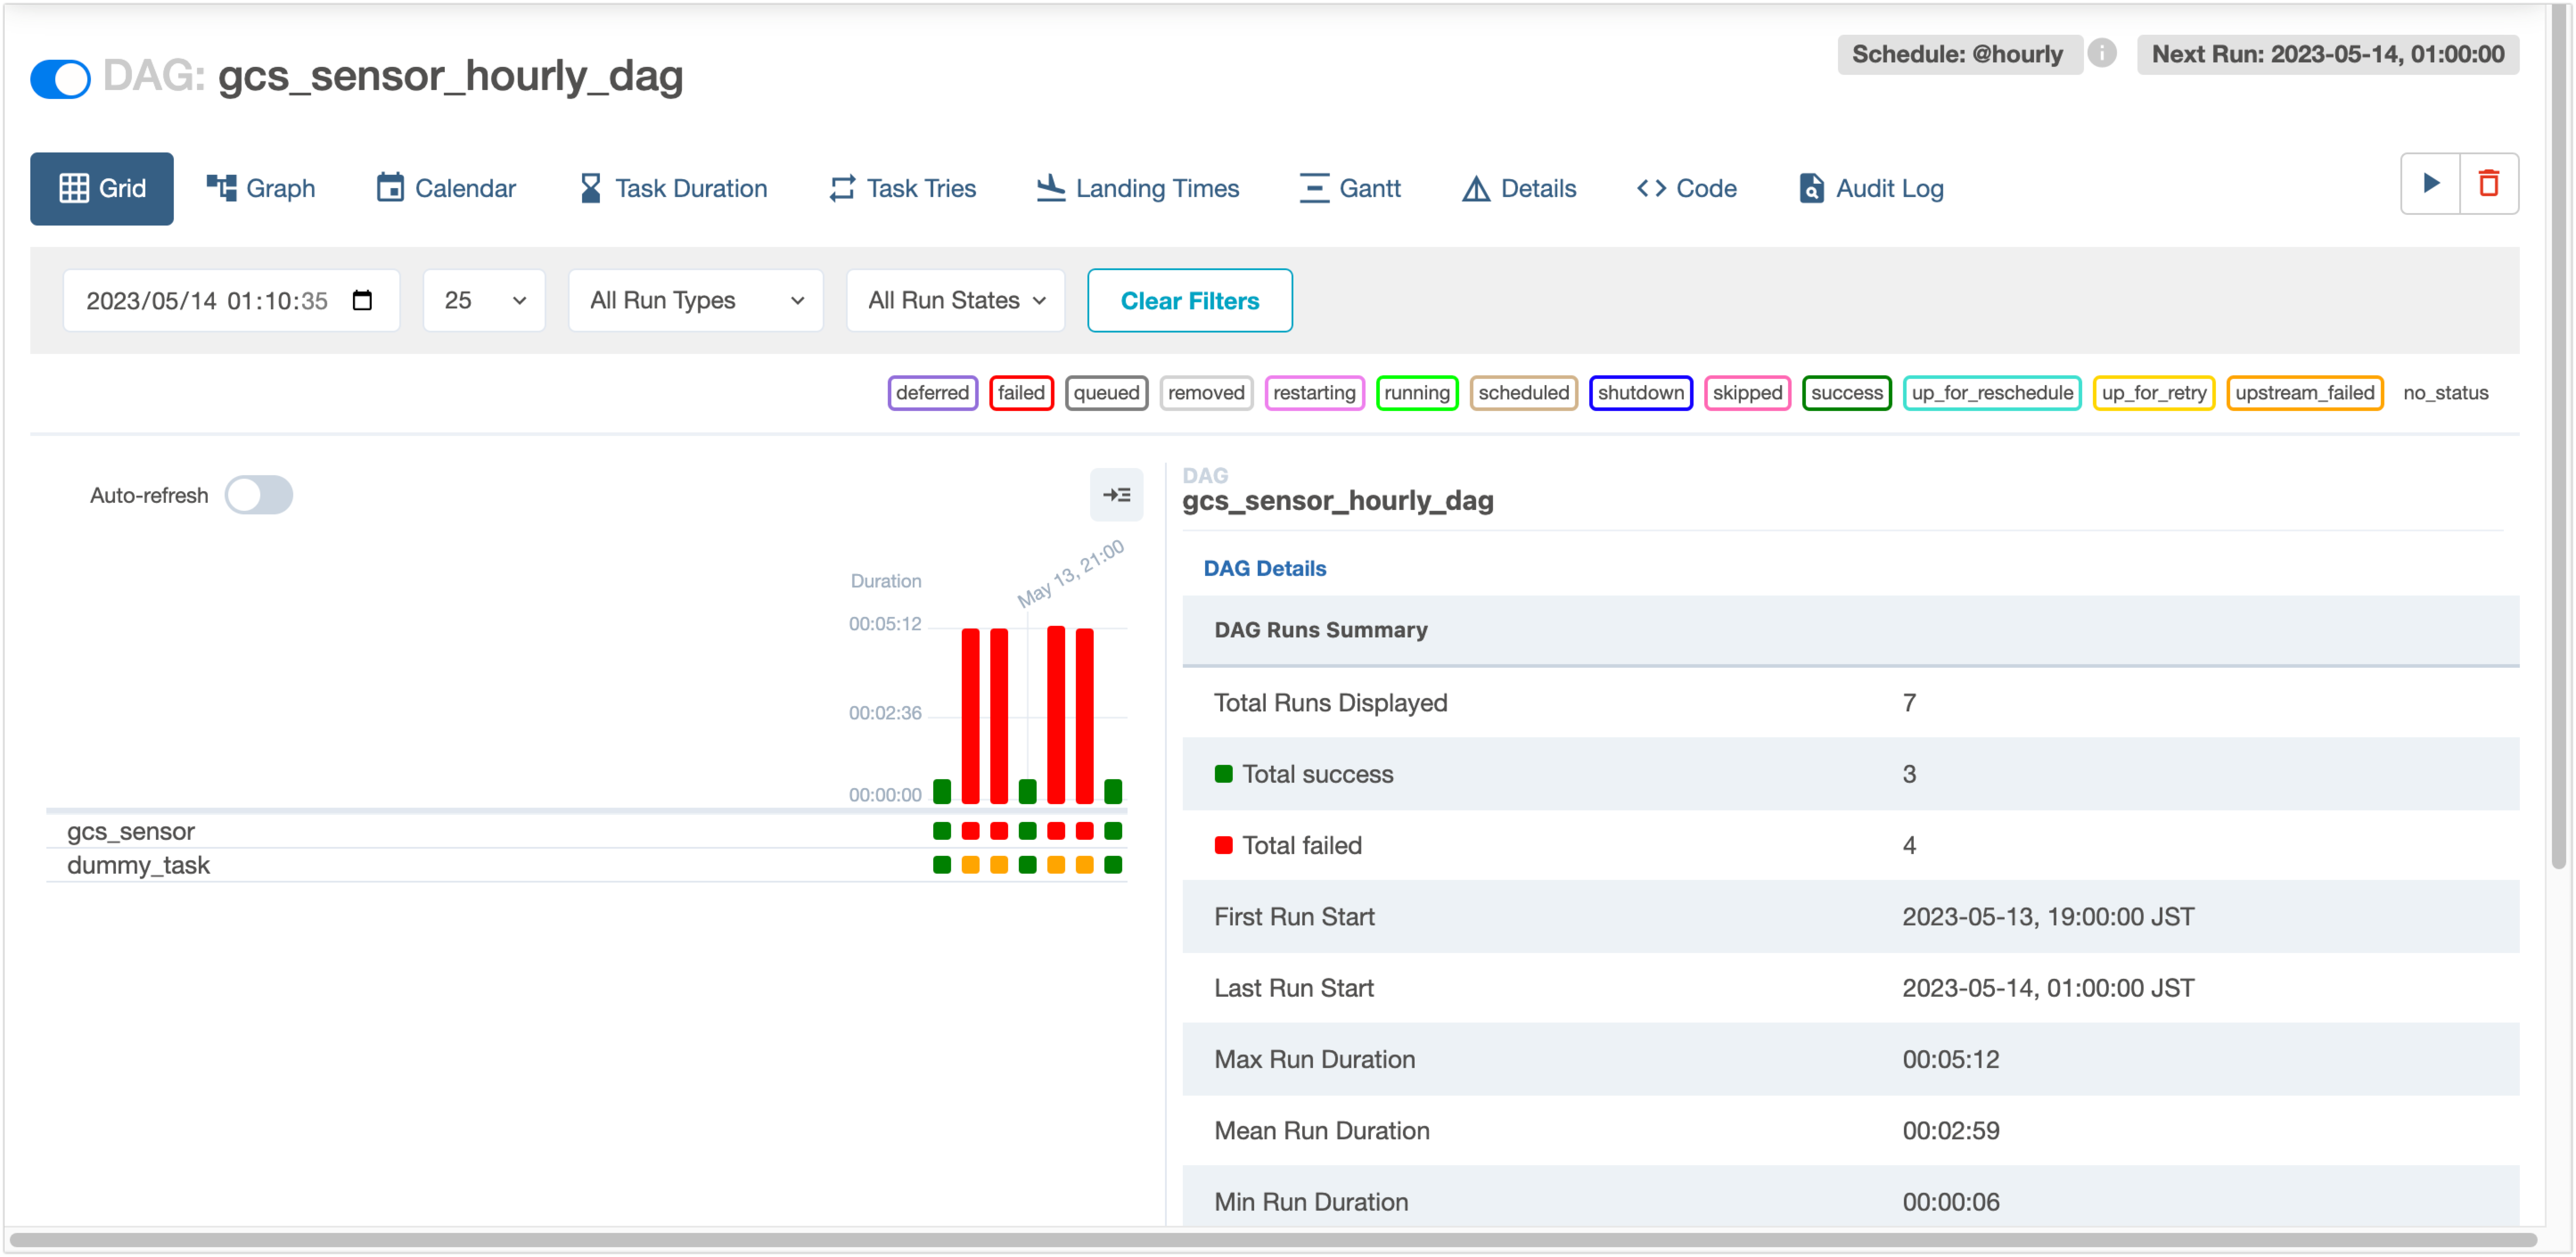
Task: Click the failed status legend badge
Action: point(1021,393)
